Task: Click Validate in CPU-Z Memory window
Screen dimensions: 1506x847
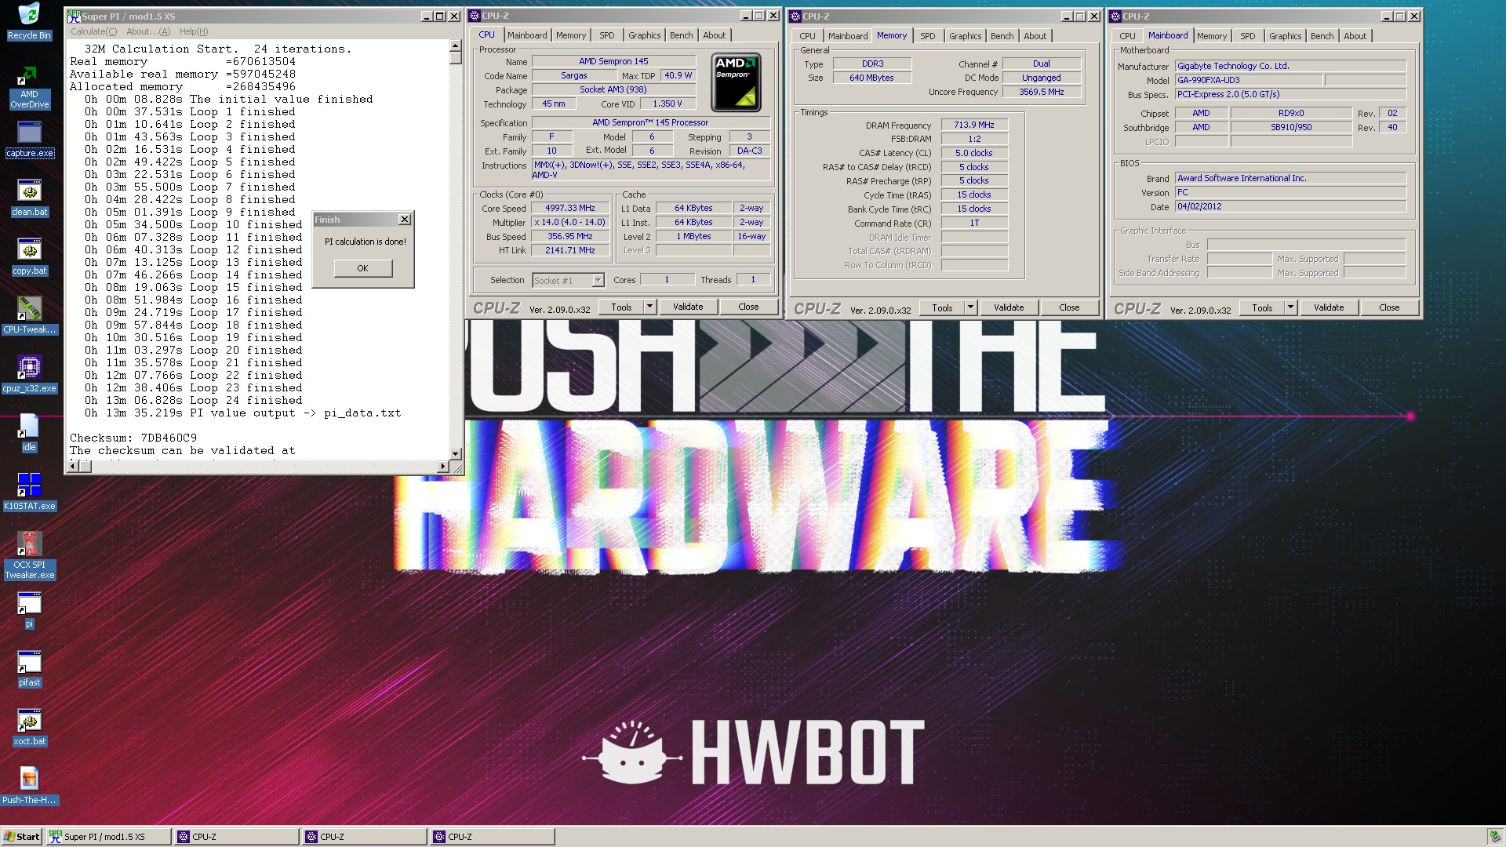Action: coord(1009,307)
